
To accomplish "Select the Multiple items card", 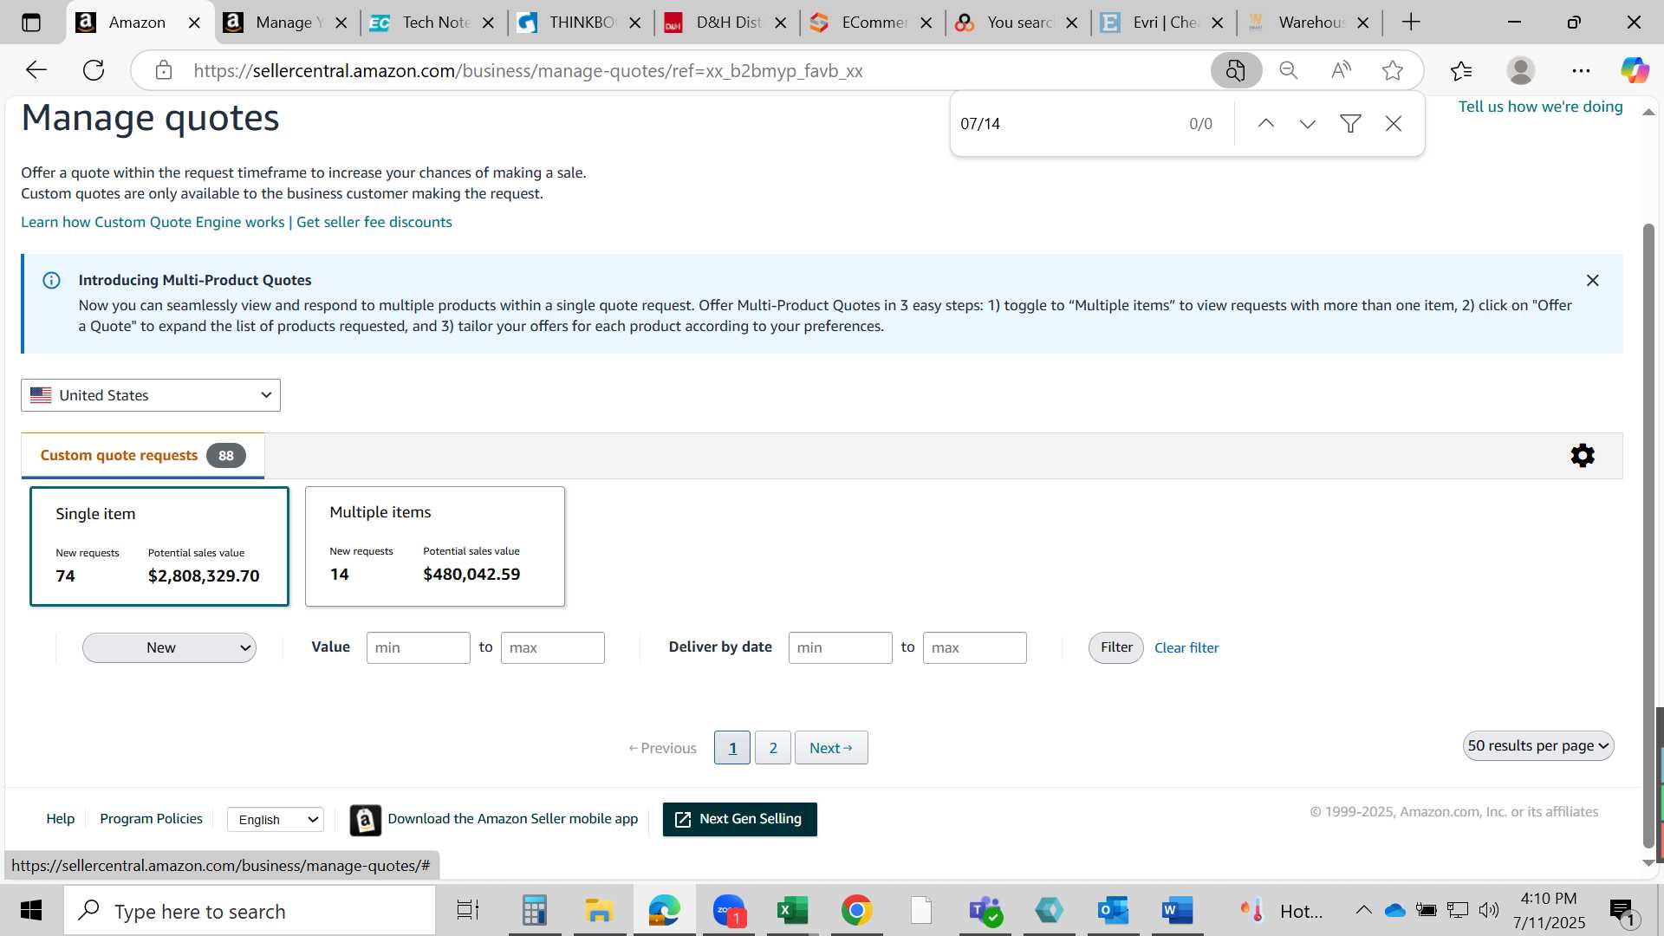I will coord(435,546).
